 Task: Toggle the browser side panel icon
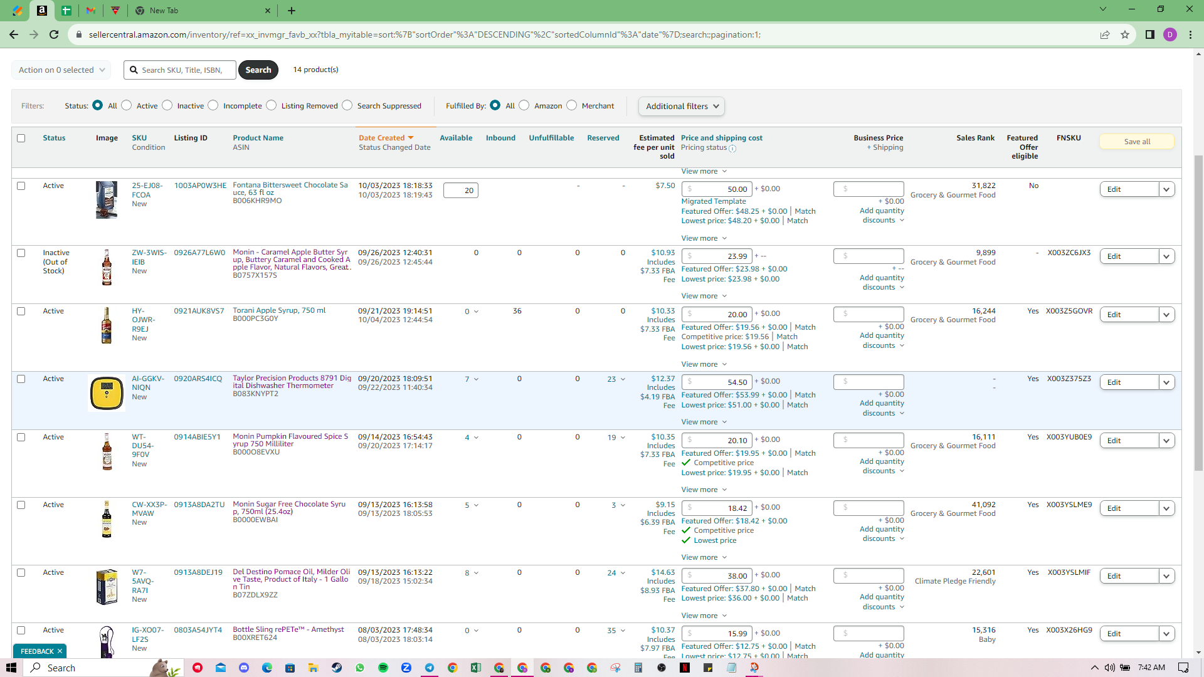1150,34
